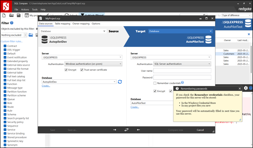Click Cancel in project dialog
Image resolution: width=253 pixels, height=148 pixels.
pos(200,130)
